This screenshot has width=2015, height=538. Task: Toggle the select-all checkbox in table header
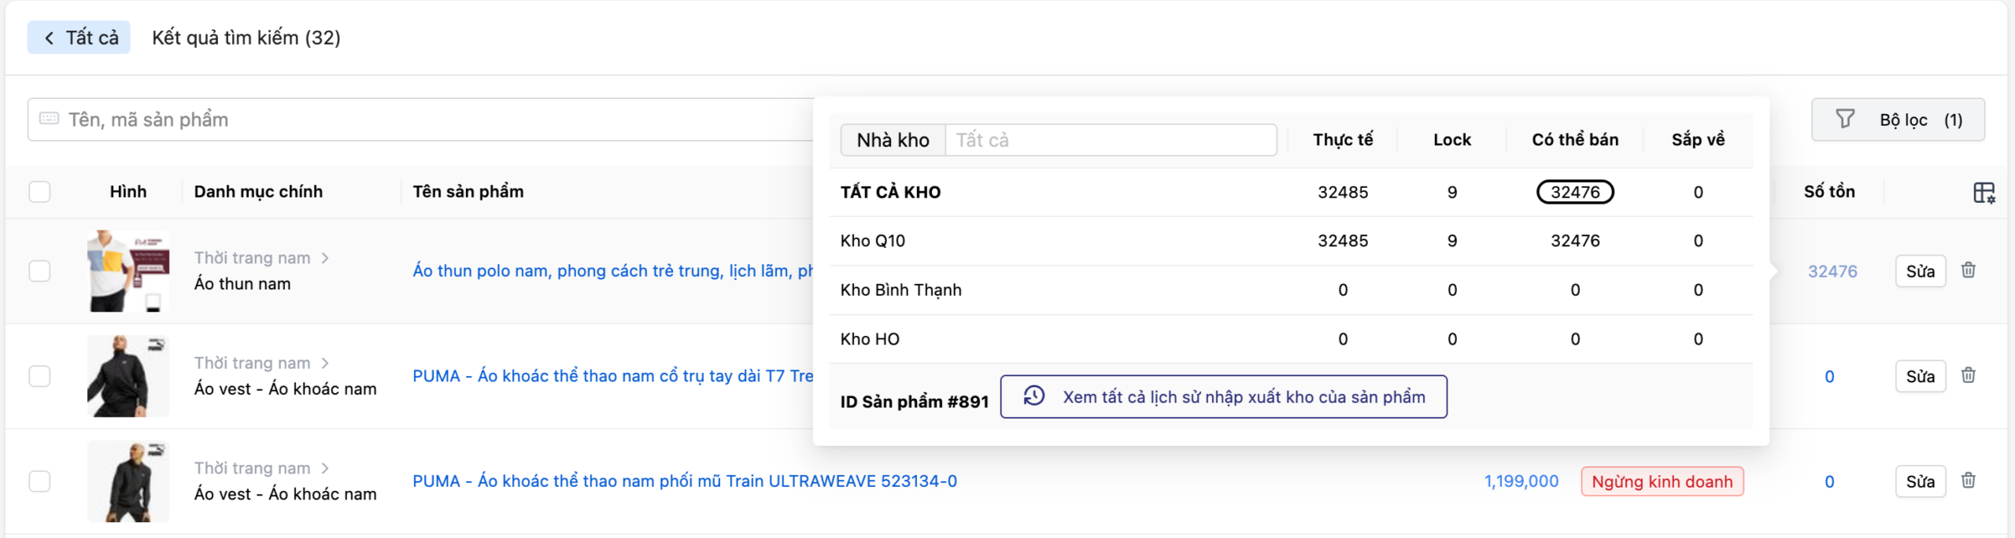(x=39, y=192)
